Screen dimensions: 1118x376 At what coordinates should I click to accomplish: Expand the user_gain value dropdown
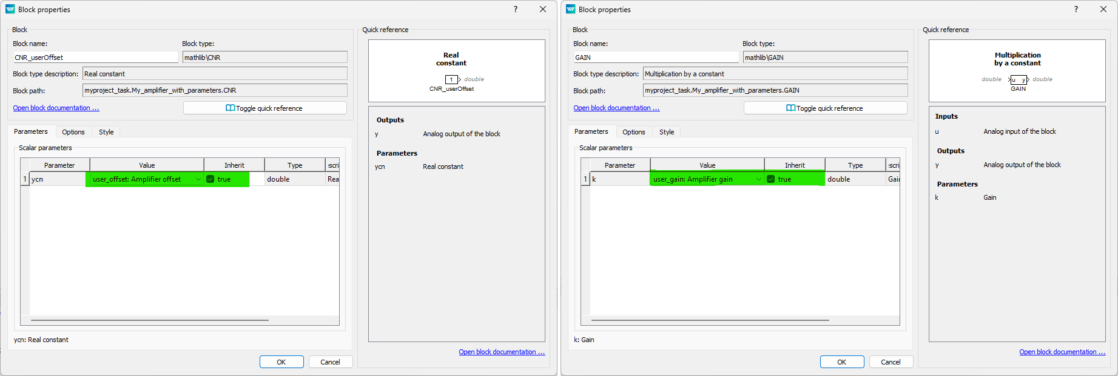click(x=758, y=179)
